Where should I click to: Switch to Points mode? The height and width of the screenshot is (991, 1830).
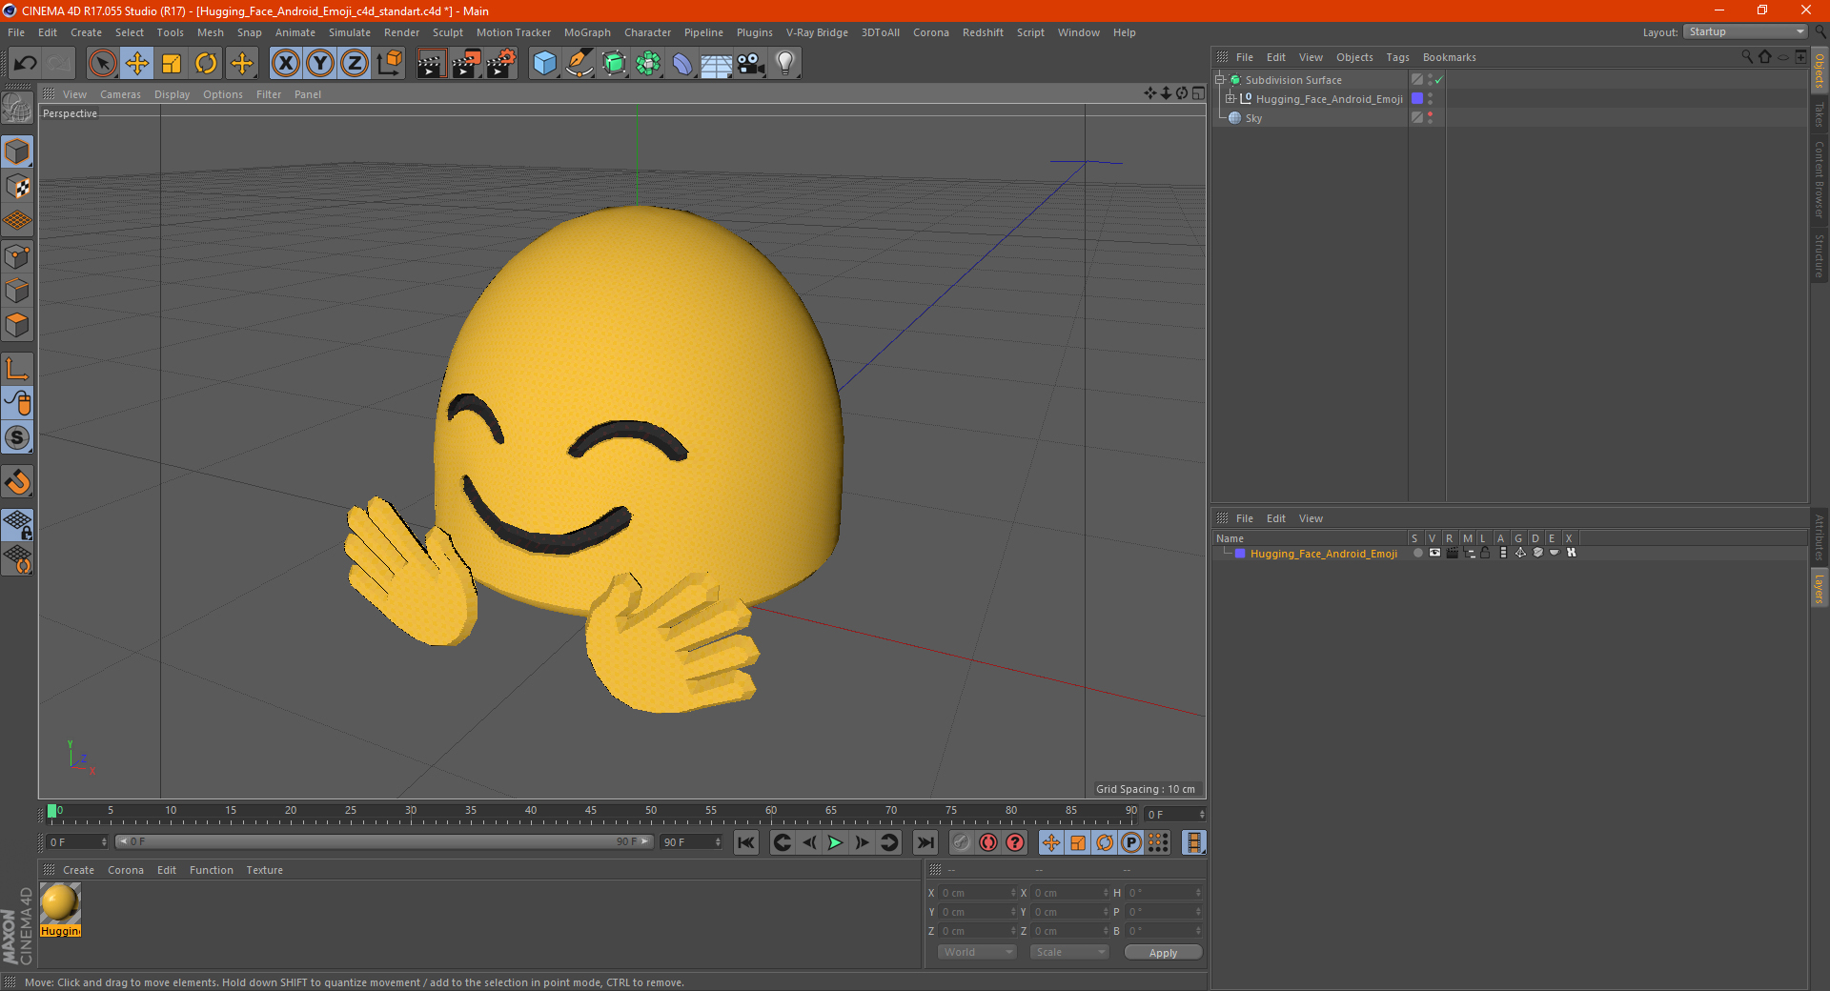click(18, 256)
